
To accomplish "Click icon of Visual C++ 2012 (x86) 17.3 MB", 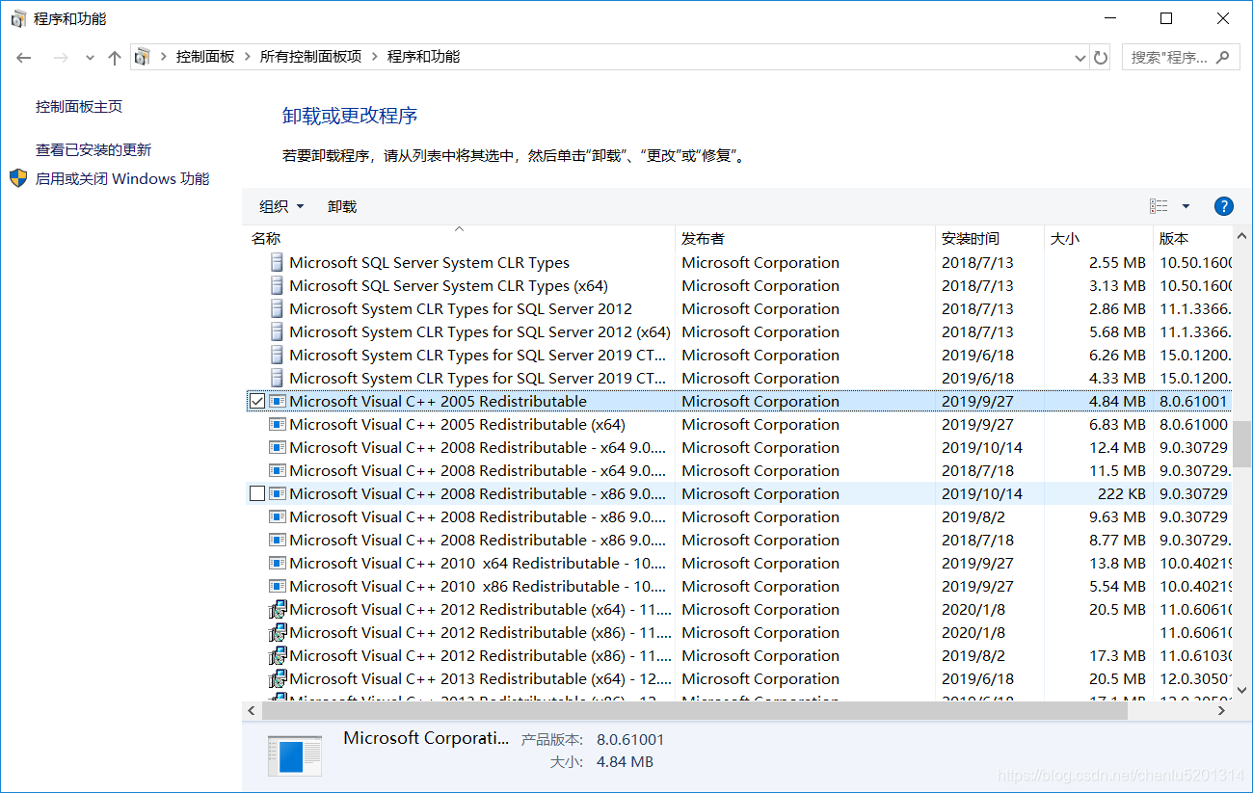I will (x=278, y=655).
